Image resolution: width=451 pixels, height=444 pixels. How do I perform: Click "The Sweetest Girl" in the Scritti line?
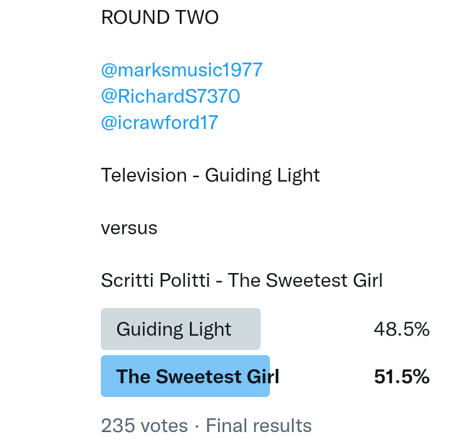[x=305, y=280]
